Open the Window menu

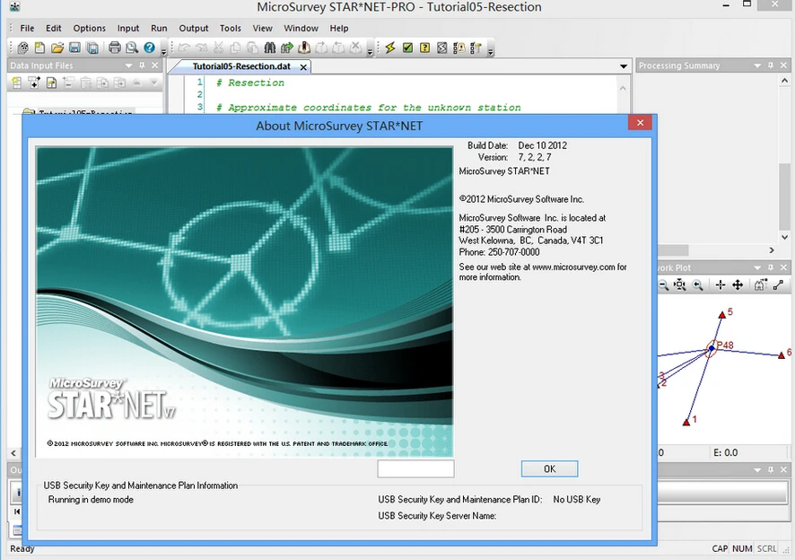coord(301,29)
